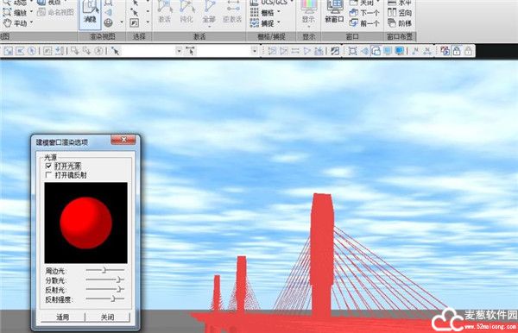Click the smiley face render options icon

point(109,23)
